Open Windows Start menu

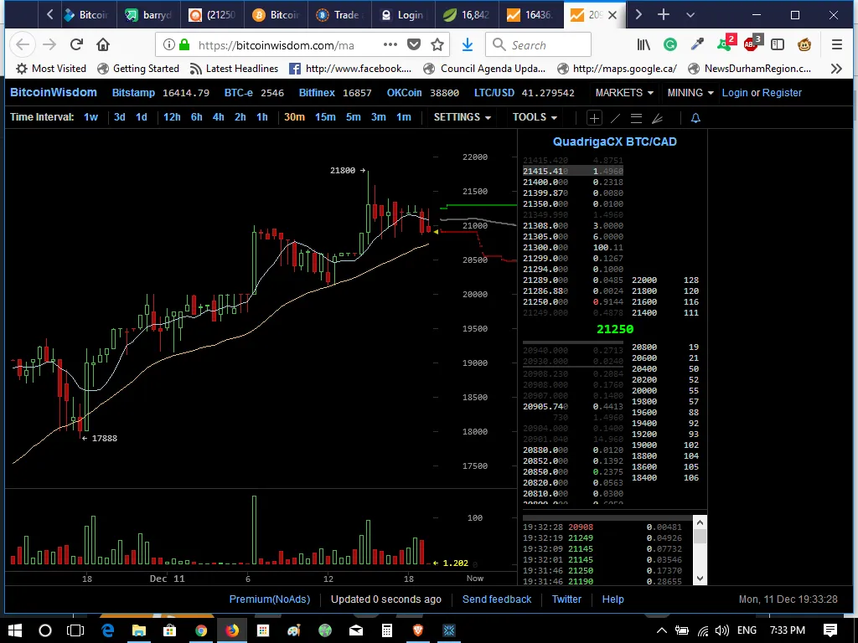click(15, 630)
